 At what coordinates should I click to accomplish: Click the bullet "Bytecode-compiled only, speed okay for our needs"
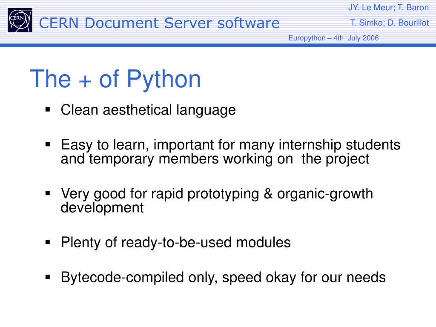click(x=223, y=278)
